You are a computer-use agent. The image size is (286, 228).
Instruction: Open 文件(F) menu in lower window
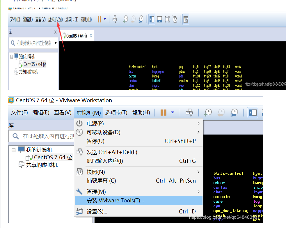pyautogui.click(x=19, y=113)
